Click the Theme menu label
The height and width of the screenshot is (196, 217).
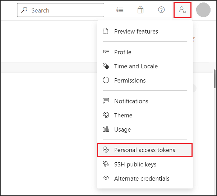(x=123, y=115)
